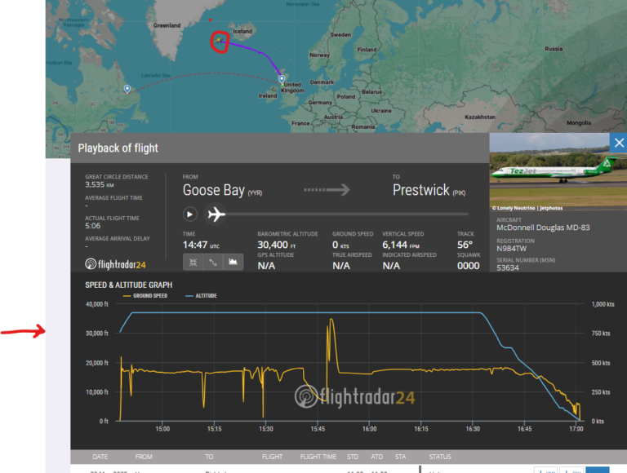Sort table by FLIGHT TIME column header

[318, 457]
